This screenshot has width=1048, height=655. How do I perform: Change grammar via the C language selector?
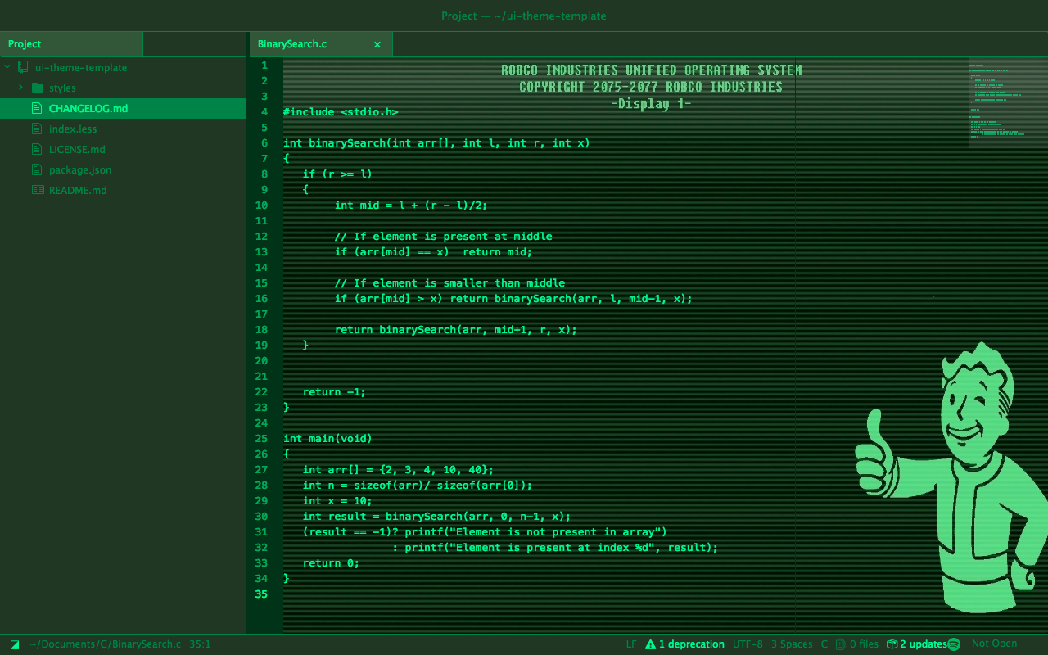824,644
